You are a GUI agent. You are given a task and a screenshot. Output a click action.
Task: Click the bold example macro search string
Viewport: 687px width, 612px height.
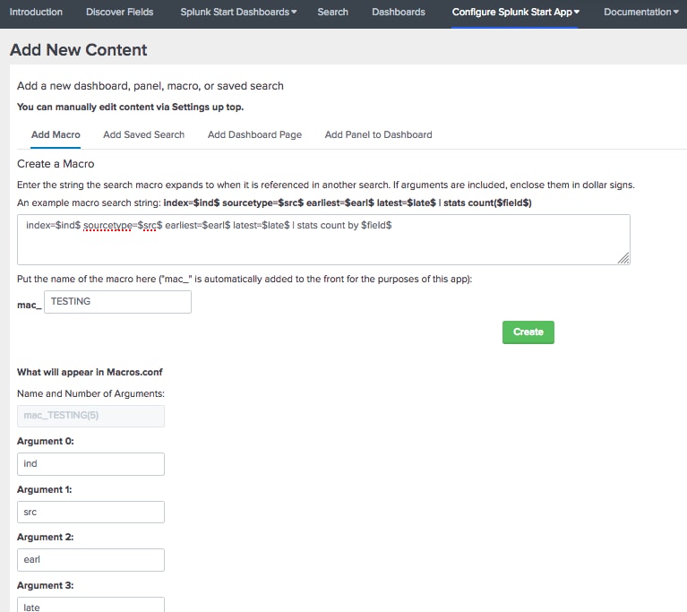pos(348,203)
